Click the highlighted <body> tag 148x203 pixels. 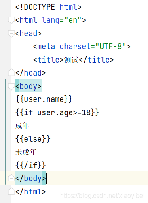(x=28, y=86)
